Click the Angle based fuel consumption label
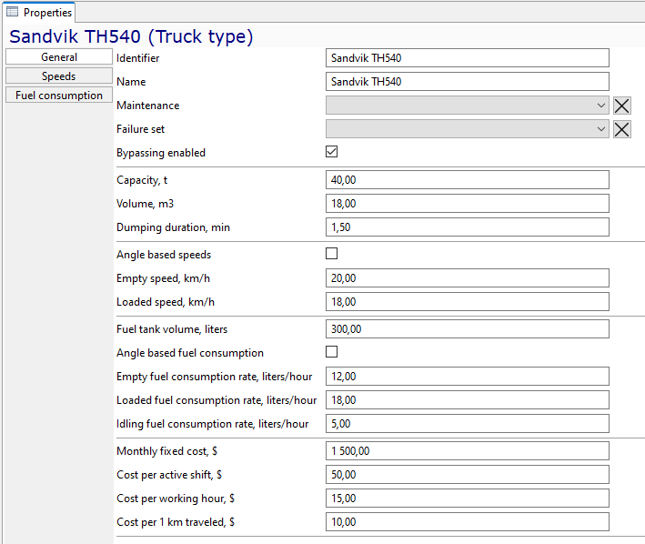 coord(190,353)
